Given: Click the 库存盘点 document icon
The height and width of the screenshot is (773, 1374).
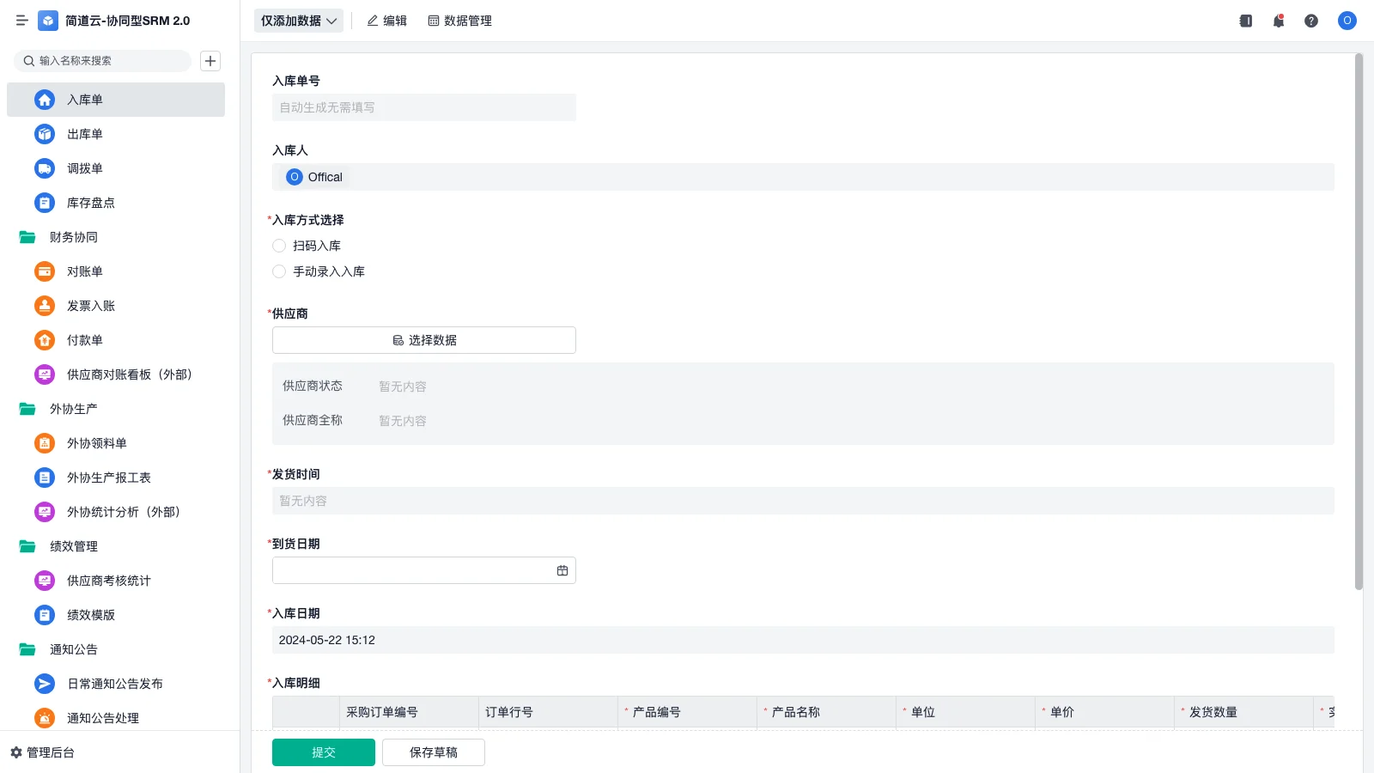Looking at the screenshot, I should click(x=45, y=203).
